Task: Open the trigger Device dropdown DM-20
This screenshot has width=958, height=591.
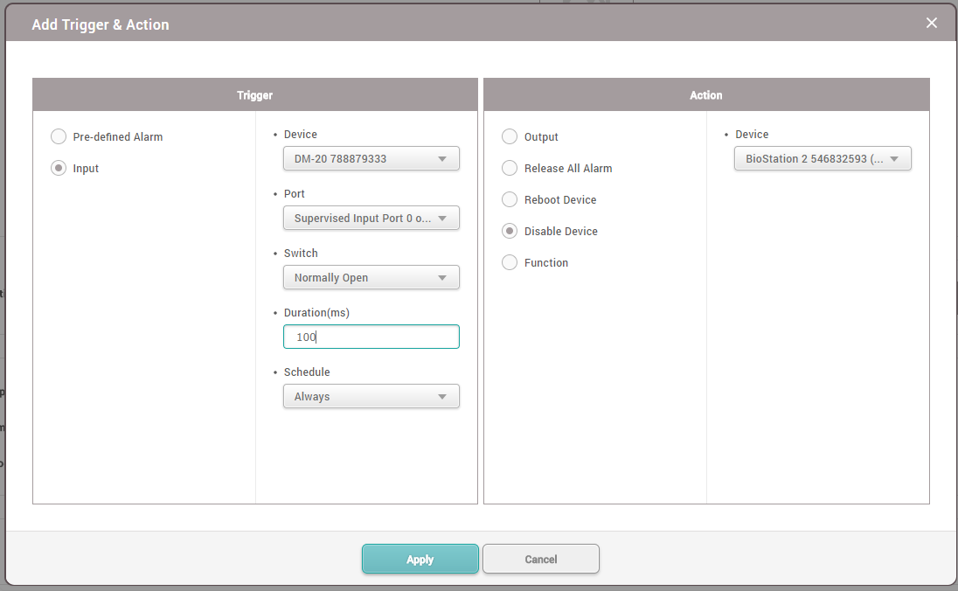Action: (371, 159)
